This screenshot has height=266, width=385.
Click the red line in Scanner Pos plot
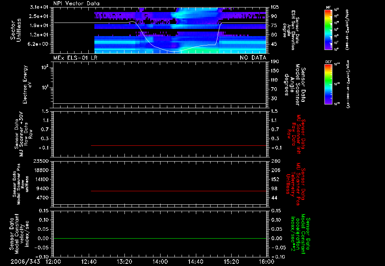pyautogui.click(x=179, y=191)
